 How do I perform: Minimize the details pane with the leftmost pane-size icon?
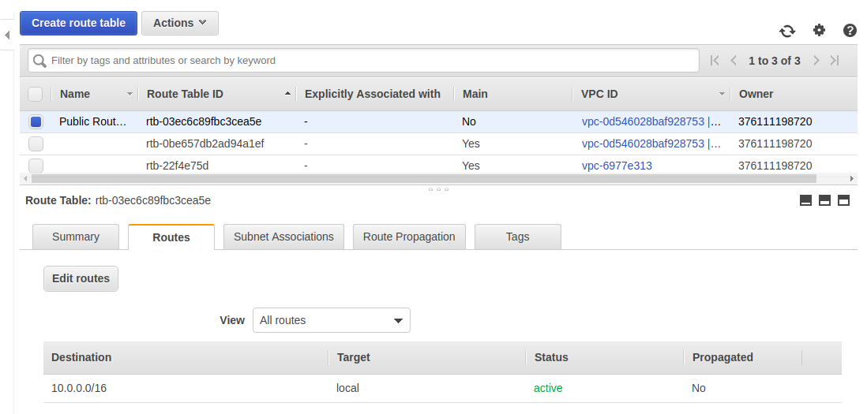(806, 200)
